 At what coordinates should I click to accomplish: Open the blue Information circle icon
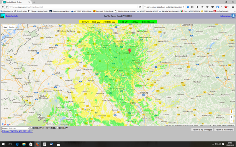(233, 16)
